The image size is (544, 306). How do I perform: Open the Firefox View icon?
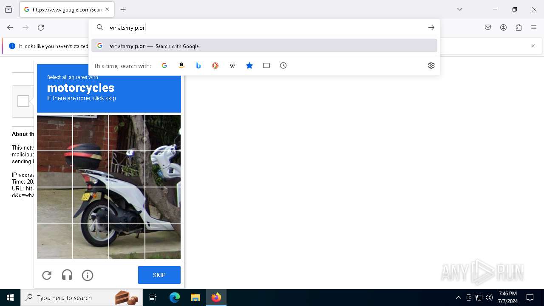click(x=8, y=9)
